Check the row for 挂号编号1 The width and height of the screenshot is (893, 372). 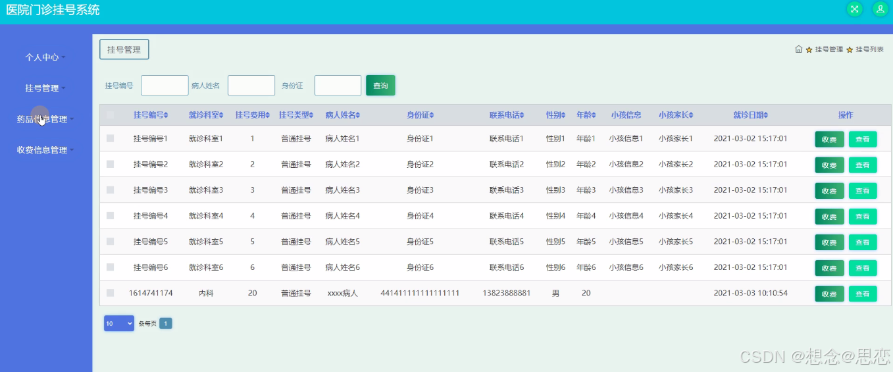(111, 138)
